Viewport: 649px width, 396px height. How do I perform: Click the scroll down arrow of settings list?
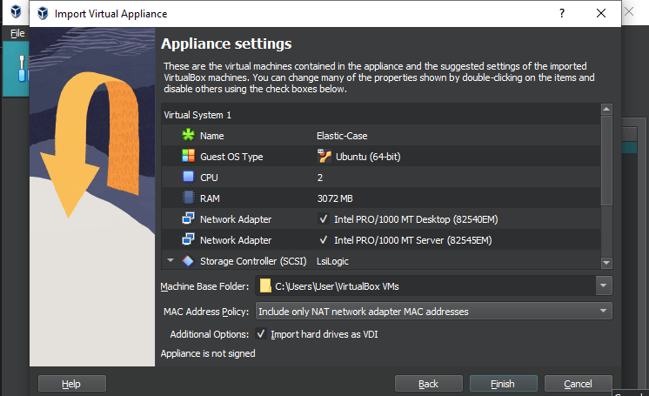606,263
